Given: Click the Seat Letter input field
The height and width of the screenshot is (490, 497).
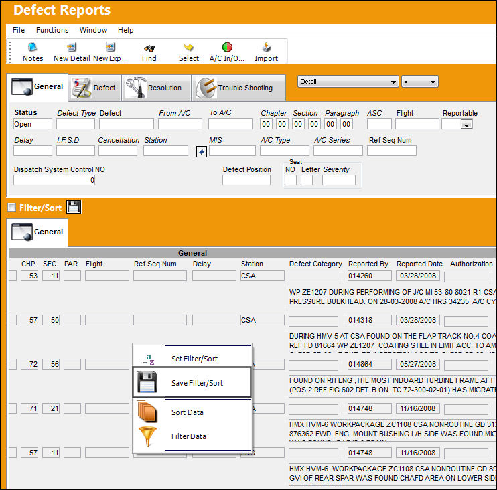Looking at the screenshot, I should pos(307,180).
